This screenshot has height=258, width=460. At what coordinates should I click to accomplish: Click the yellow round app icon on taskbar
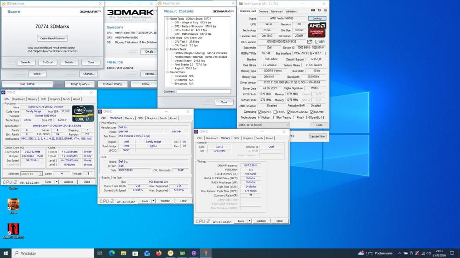pyautogui.click(x=171, y=253)
